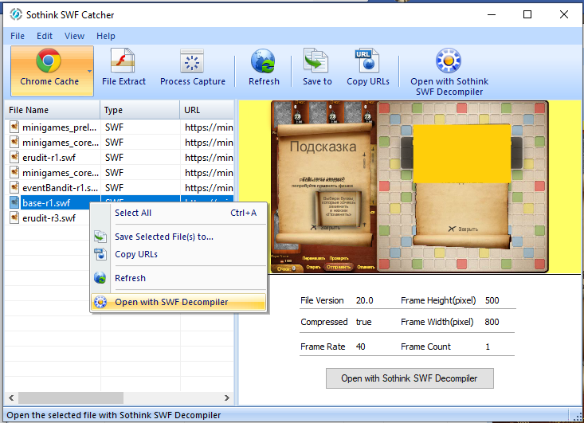The image size is (584, 423).
Task: Click the URL cell of the erudit-r1.swf row
Action: pyautogui.click(x=207, y=158)
